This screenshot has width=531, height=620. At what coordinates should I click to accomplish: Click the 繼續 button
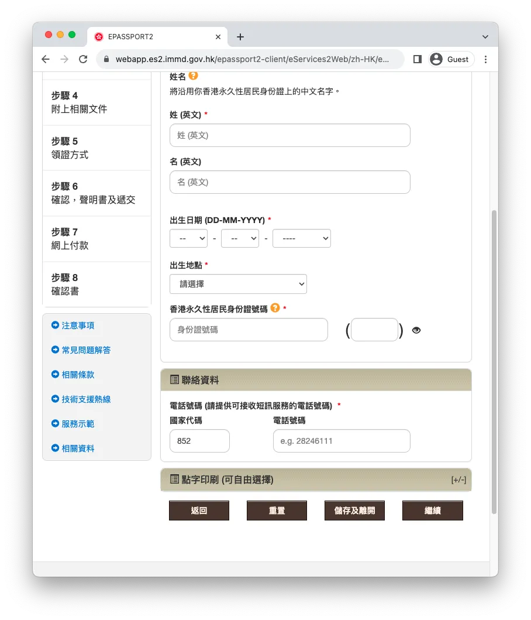pyautogui.click(x=432, y=511)
